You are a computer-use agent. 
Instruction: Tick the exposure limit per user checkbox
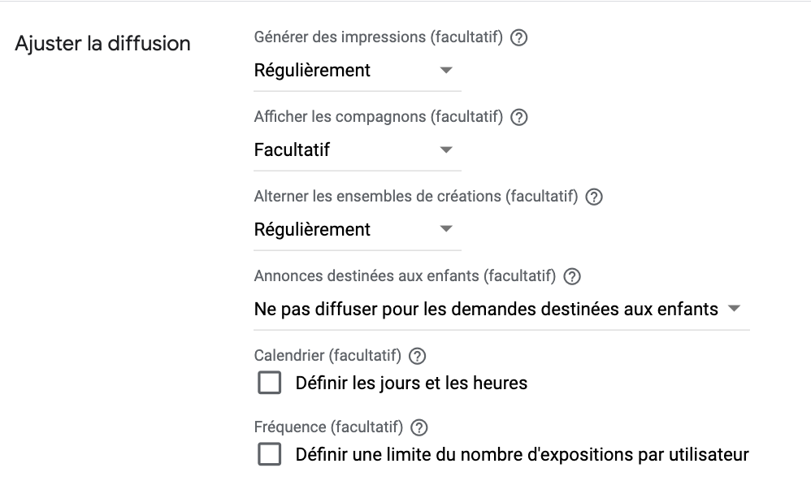tap(270, 454)
